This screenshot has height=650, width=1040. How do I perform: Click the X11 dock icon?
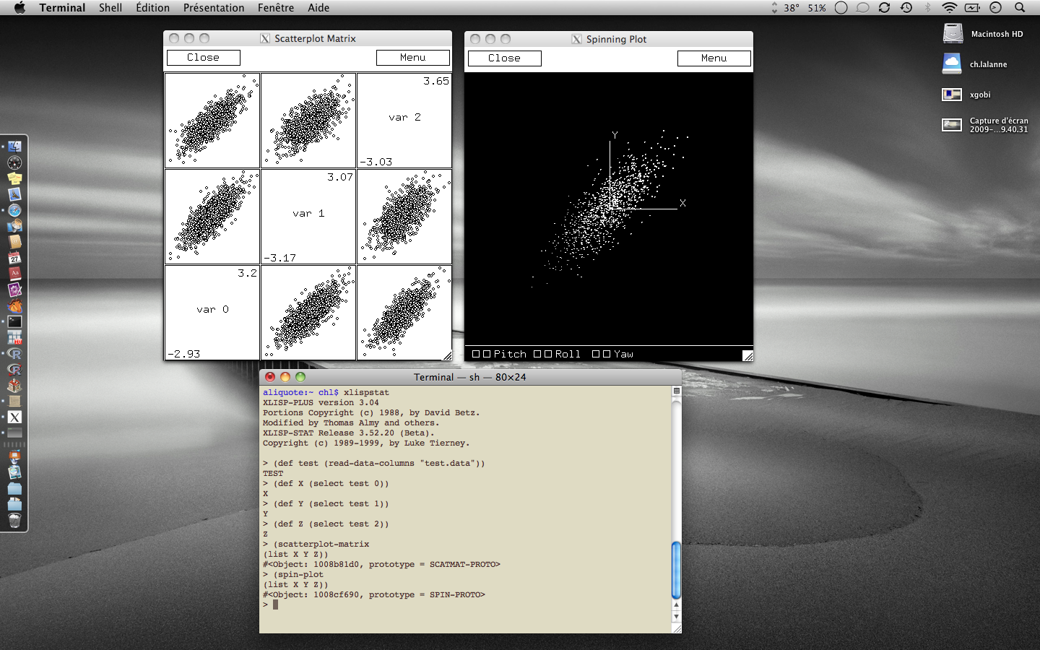(x=14, y=417)
